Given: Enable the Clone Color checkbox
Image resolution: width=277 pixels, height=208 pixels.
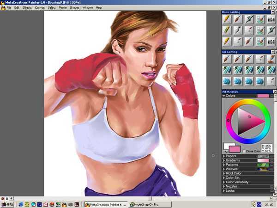Looking at the screenshot, I should [244, 151].
